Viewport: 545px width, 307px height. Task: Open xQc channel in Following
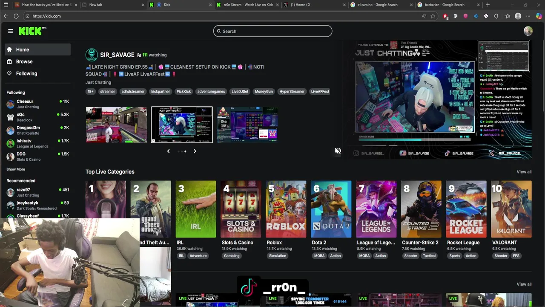click(x=37, y=117)
